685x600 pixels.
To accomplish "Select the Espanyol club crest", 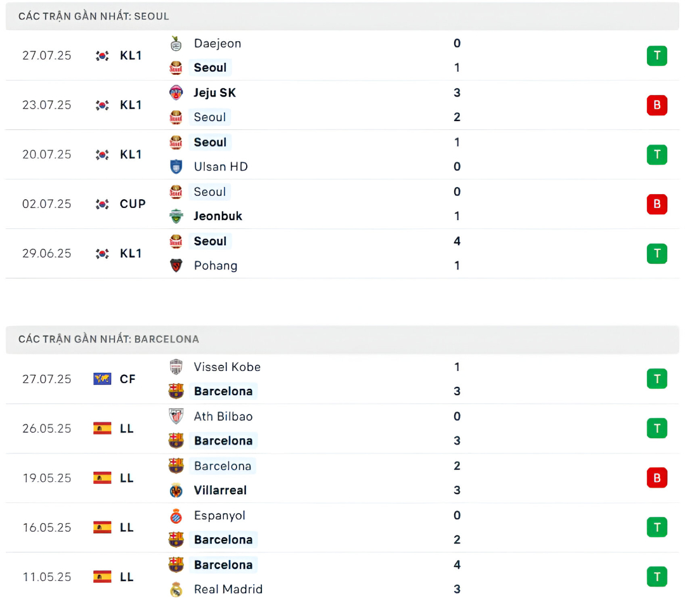I will point(176,516).
